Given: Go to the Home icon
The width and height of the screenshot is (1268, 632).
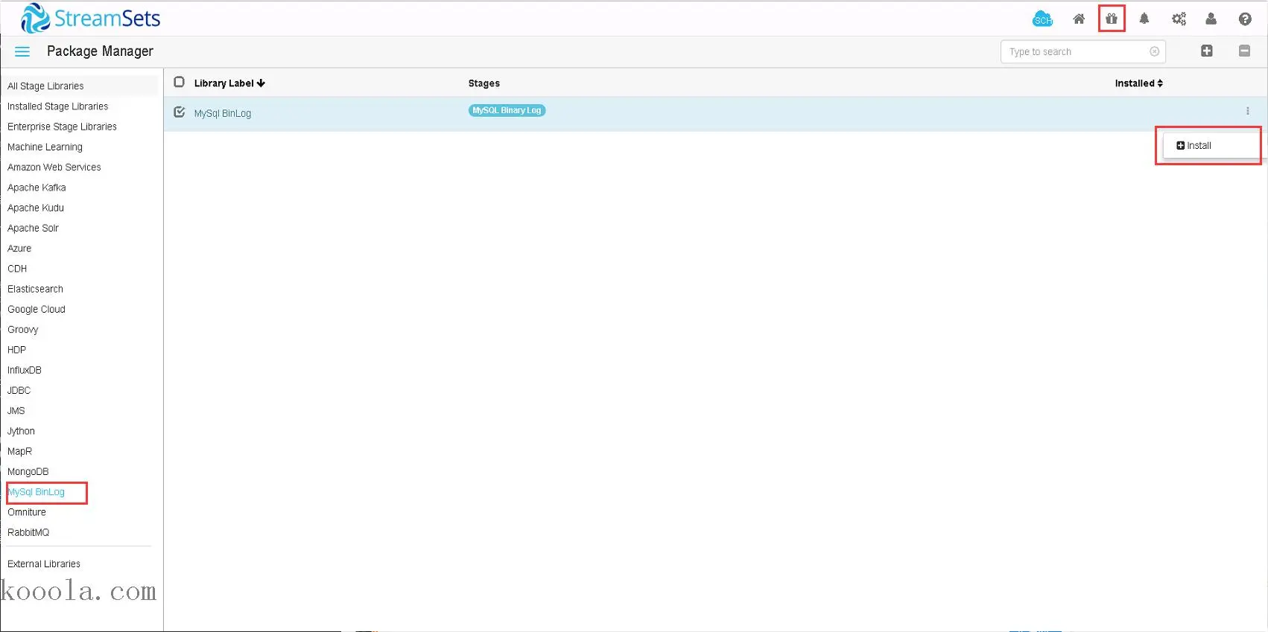Looking at the screenshot, I should [x=1079, y=19].
